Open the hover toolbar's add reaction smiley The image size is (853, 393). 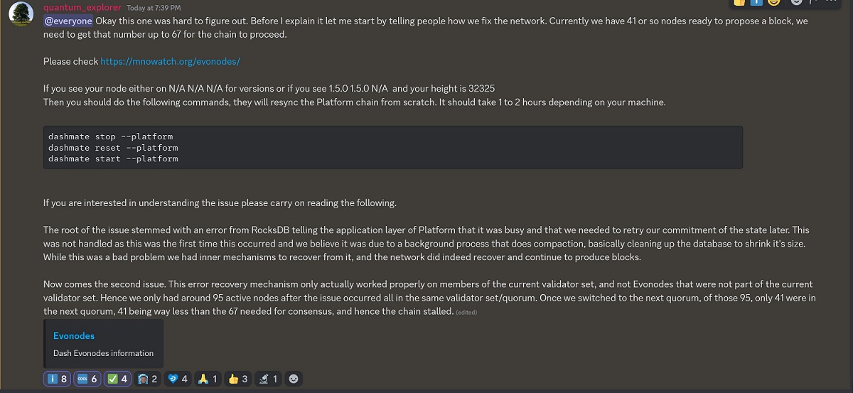[796, 2]
